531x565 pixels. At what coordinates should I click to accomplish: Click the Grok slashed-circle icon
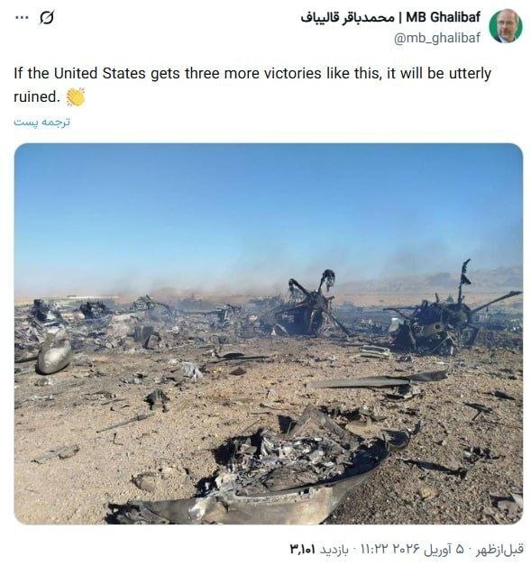(47, 18)
